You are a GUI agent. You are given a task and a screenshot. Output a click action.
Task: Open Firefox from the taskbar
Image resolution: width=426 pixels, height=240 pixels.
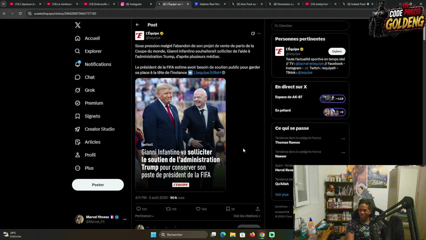(252, 235)
